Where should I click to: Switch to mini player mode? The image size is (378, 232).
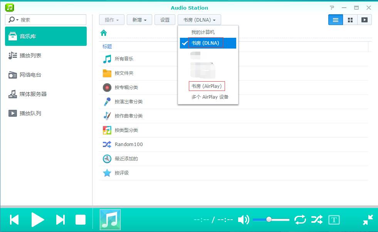point(368,220)
